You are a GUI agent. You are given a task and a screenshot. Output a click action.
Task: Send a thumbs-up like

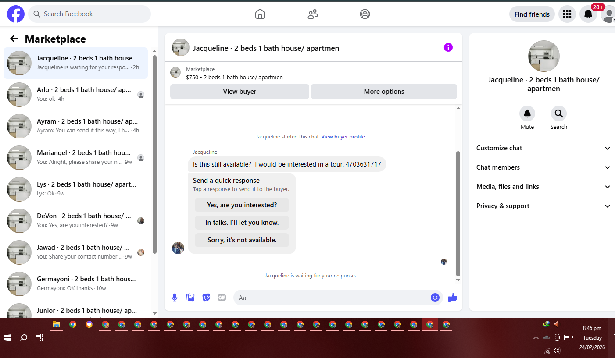453,298
